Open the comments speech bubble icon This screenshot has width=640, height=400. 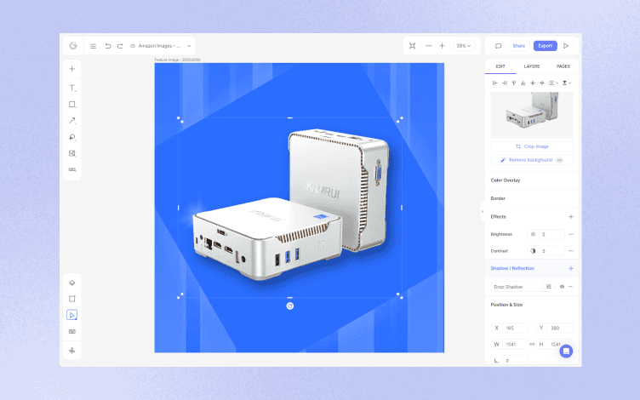(x=498, y=46)
